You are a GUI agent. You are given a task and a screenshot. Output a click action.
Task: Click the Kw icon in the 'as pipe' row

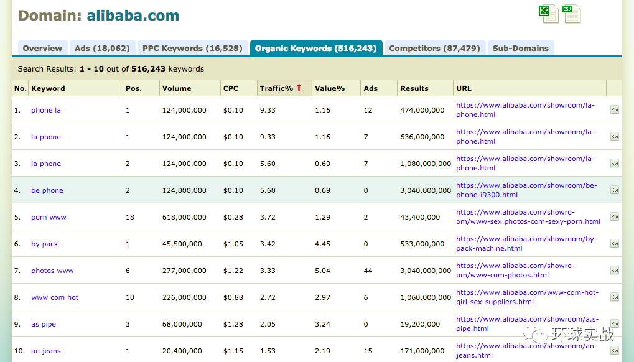(x=615, y=323)
